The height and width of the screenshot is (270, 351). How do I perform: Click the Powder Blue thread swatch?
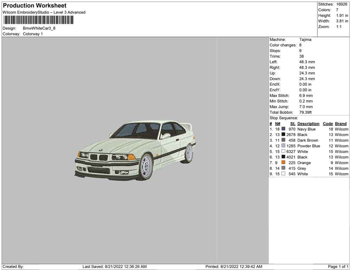tap(283, 146)
